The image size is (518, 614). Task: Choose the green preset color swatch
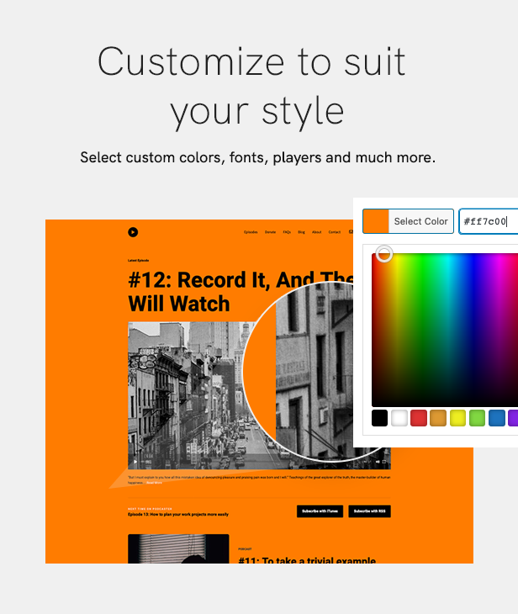tap(477, 418)
